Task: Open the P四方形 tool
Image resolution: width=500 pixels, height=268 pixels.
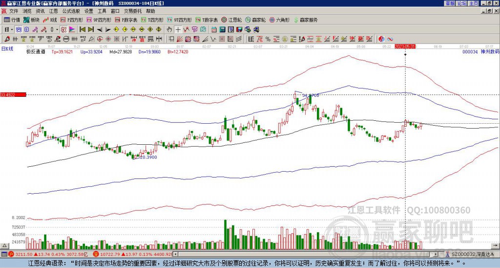Action: [x=72, y=20]
